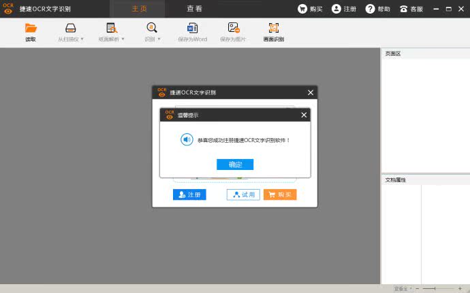Minimize the main application window
The width and height of the screenshot is (470, 293).
coord(436,9)
